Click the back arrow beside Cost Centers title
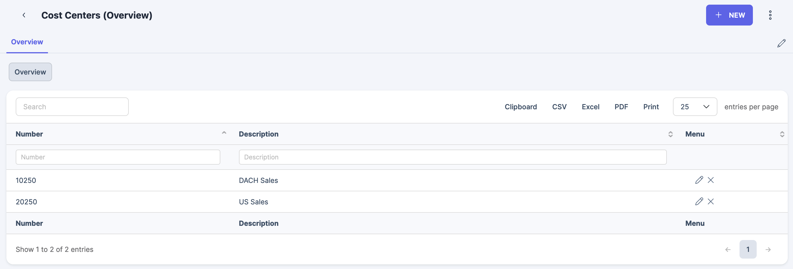 pyautogui.click(x=24, y=15)
